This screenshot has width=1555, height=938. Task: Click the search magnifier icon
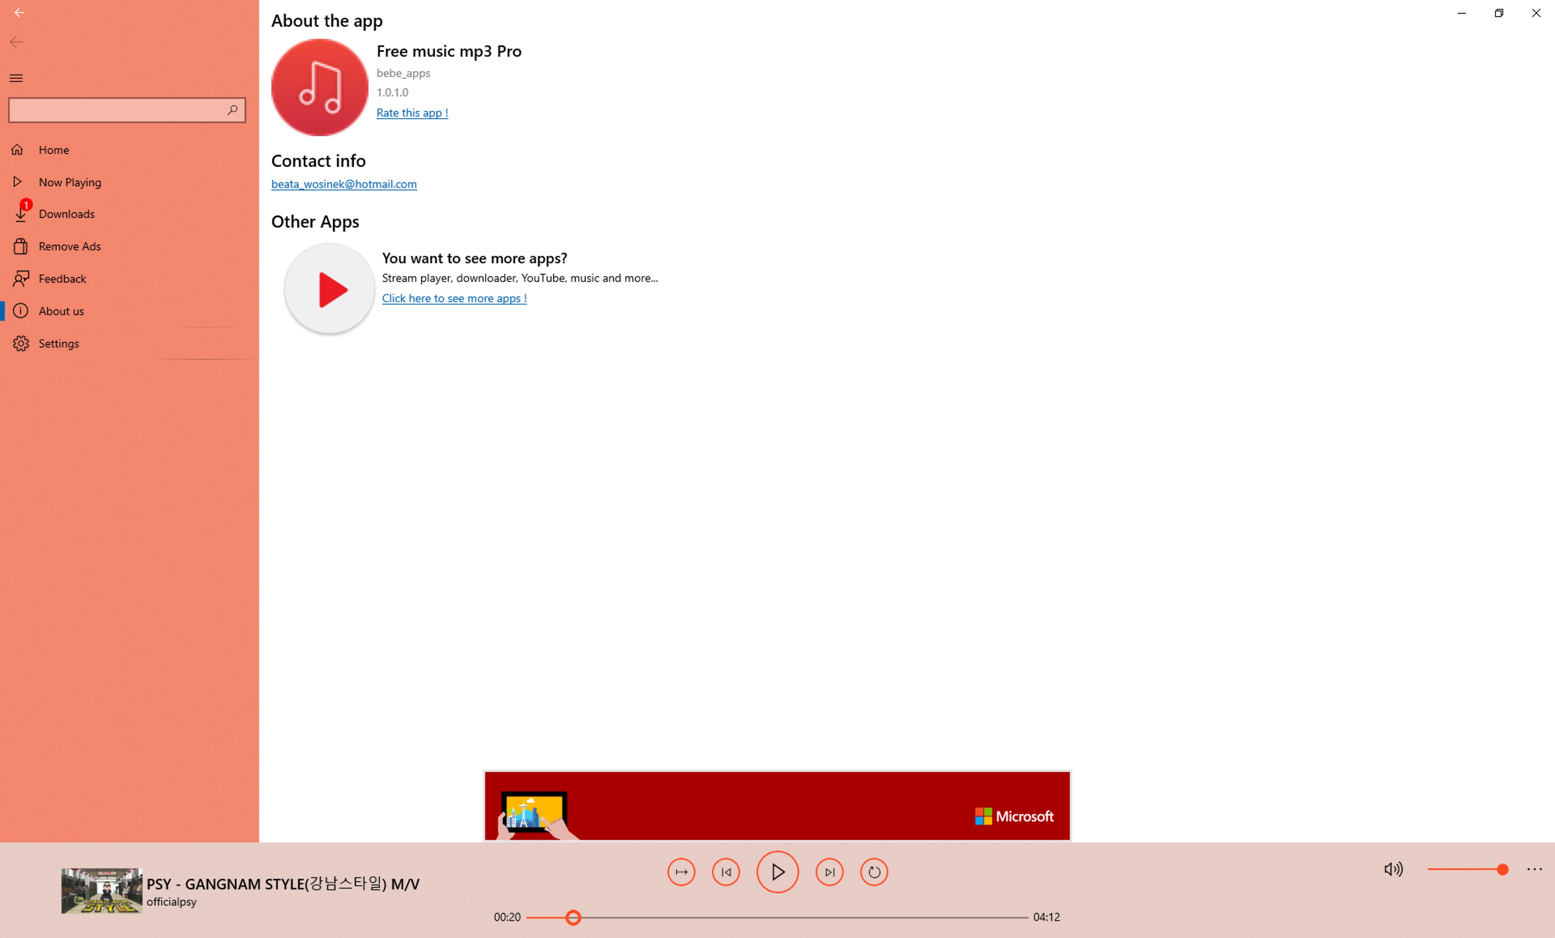pos(232,110)
